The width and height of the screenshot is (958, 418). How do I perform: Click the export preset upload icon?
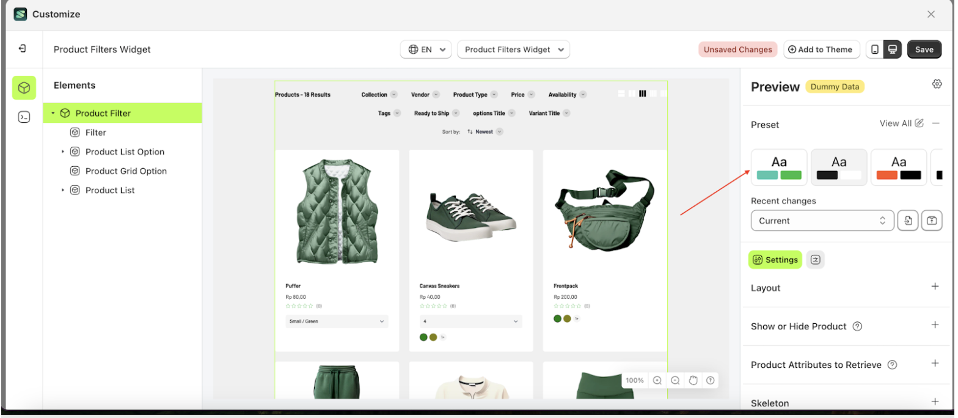click(x=932, y=221)
